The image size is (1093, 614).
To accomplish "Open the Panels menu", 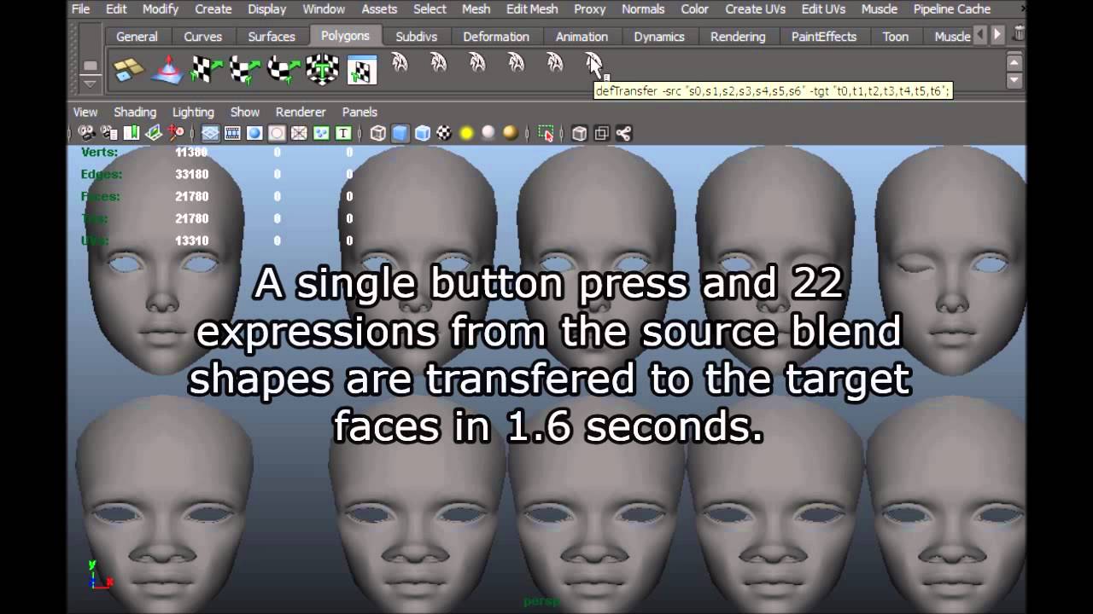I will coord(359,112).
